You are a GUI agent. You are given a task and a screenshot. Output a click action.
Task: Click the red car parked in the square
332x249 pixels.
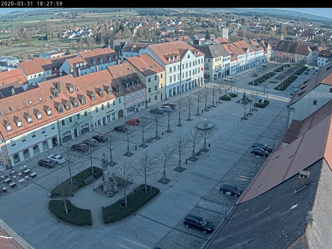tap(133, 122)
